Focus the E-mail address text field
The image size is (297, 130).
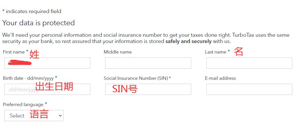249,89
